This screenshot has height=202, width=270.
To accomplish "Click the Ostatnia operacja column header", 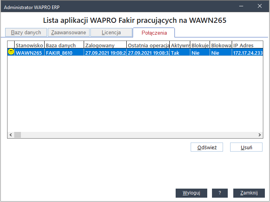I will coord(148,45).
